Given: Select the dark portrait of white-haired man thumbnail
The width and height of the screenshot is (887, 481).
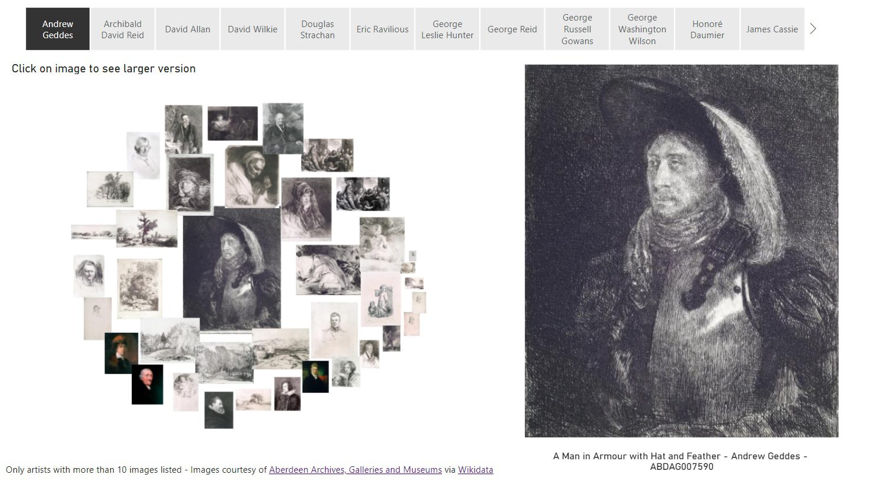Looking at the screenshot, I should pyautogui.click(x=147, y=385).
